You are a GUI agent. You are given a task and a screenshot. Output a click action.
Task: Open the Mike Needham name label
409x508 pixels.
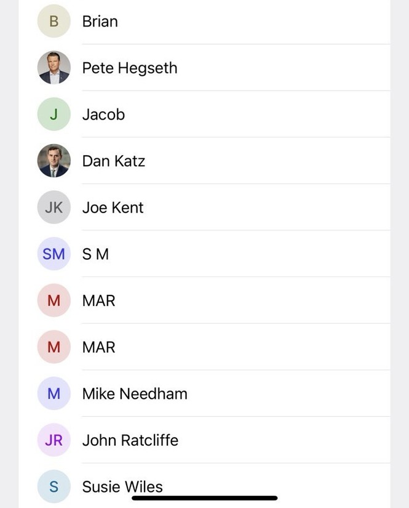(135, 393)
